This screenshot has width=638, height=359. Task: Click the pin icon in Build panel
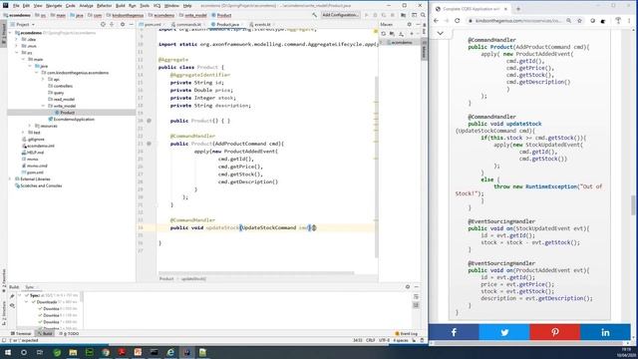pyautogui.click(x=12, y=296)
